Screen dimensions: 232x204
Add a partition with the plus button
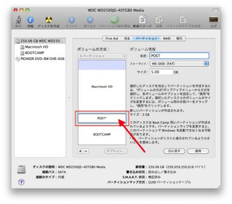(80, 151)
